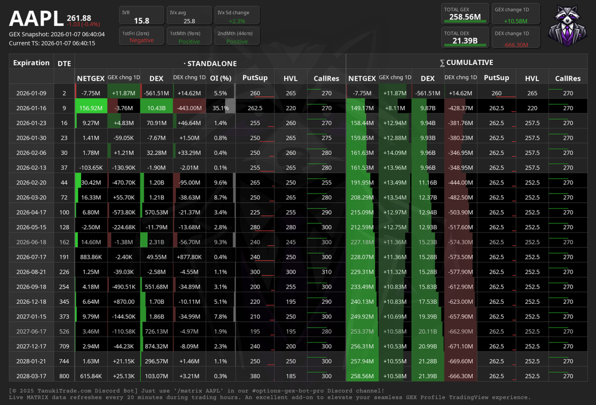596x405 pixels.
Task: Click the 310 CallRes value
Action: (326, 272)
